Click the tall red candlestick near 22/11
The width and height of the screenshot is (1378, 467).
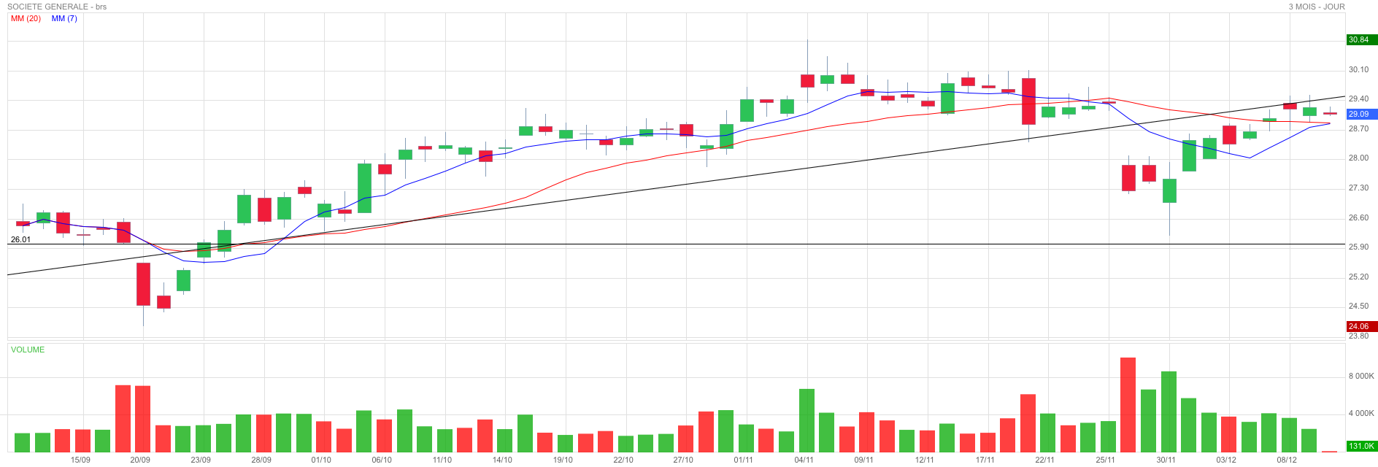1028,101
